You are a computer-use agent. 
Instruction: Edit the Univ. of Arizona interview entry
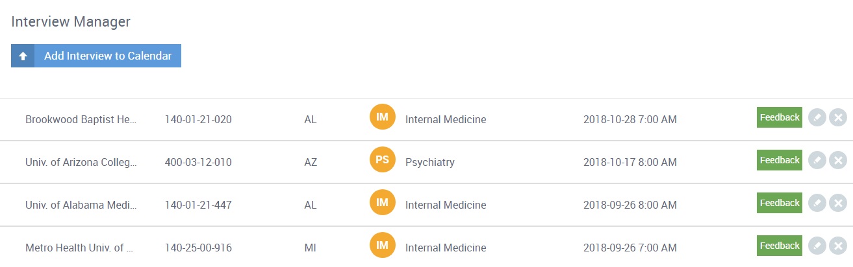point(817,161)
